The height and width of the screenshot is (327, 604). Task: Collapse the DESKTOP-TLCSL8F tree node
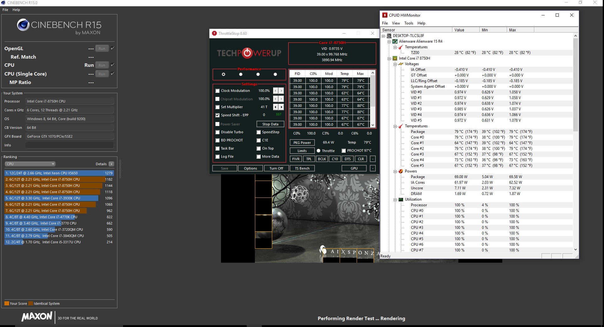383,36
